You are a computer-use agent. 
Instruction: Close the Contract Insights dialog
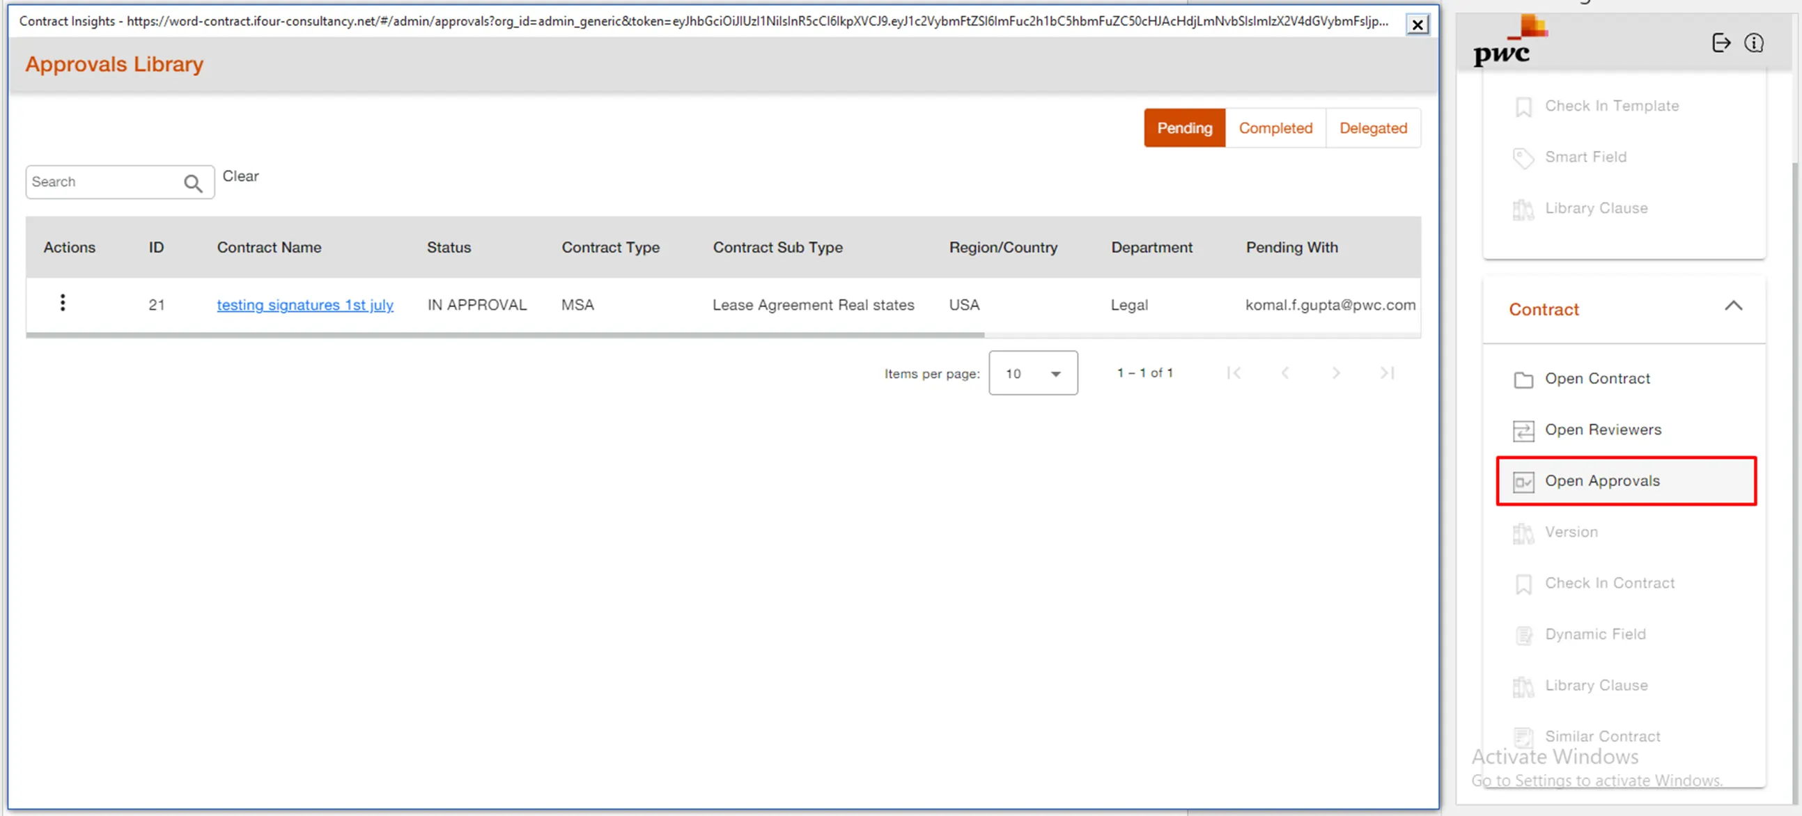point(1417,25)
